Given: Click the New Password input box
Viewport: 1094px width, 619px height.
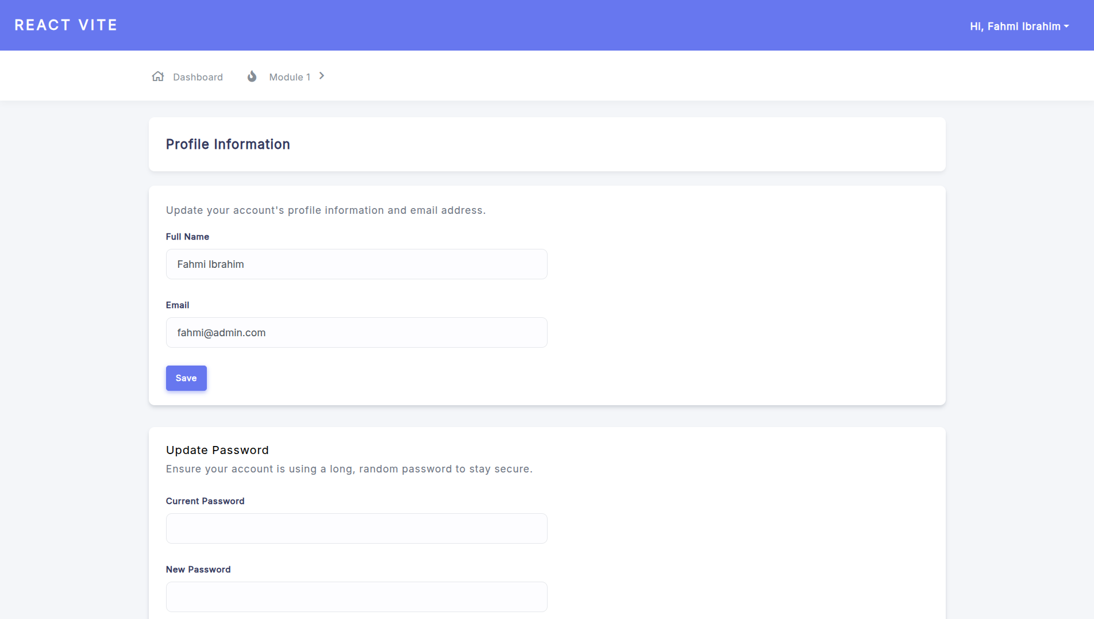Looking at the screenshot, I should [x=356, y=597].
